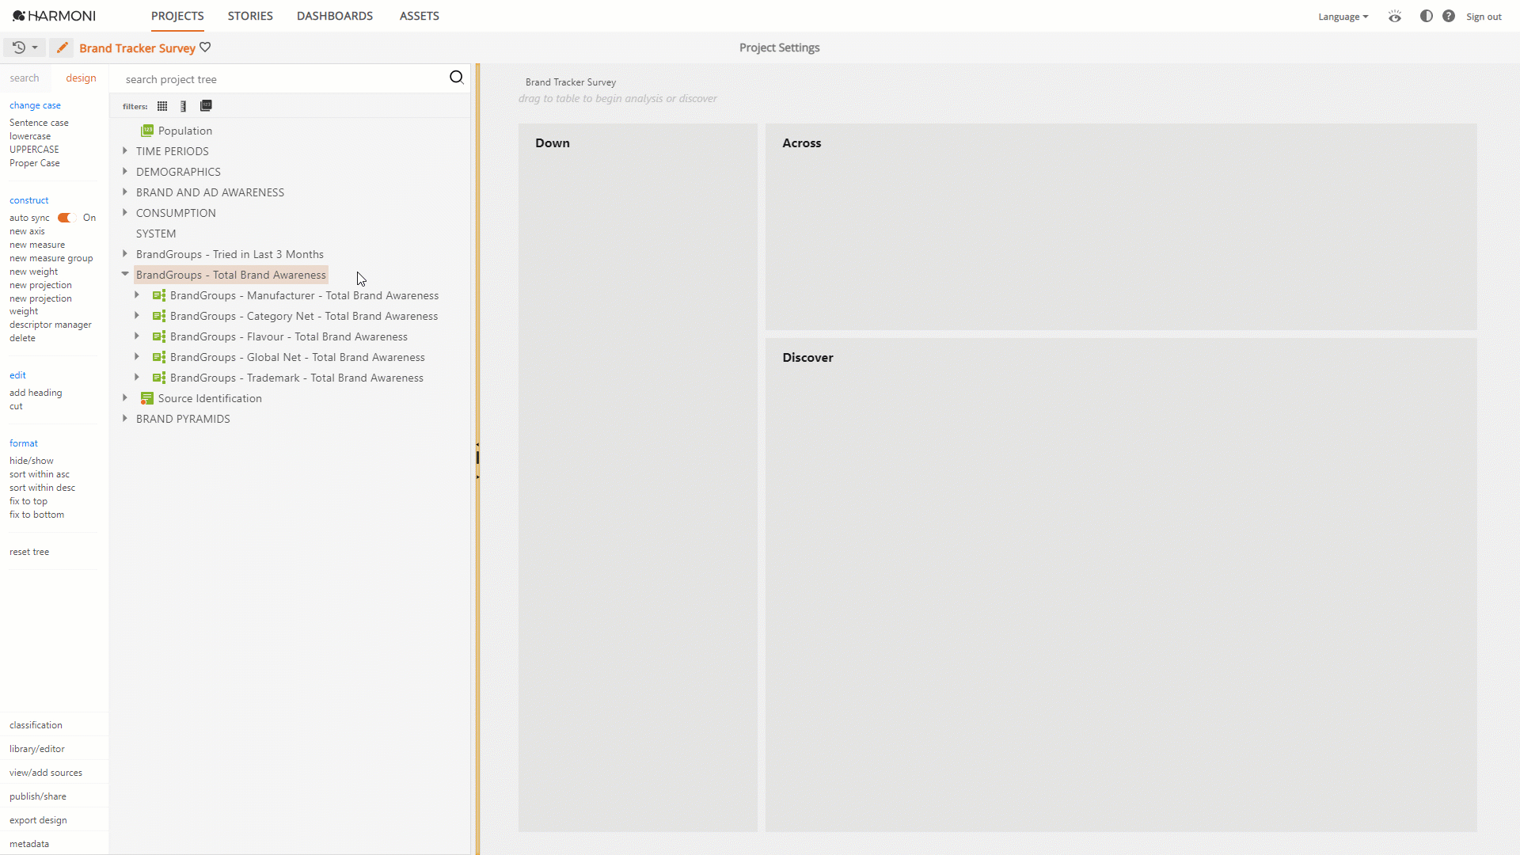Open the ASSETS menu
This screenshot has height=855, width=1520.
coord(420,16)
